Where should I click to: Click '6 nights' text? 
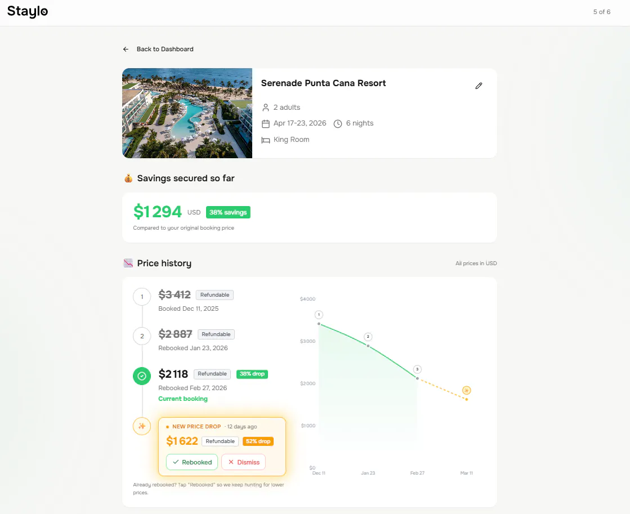360,123
